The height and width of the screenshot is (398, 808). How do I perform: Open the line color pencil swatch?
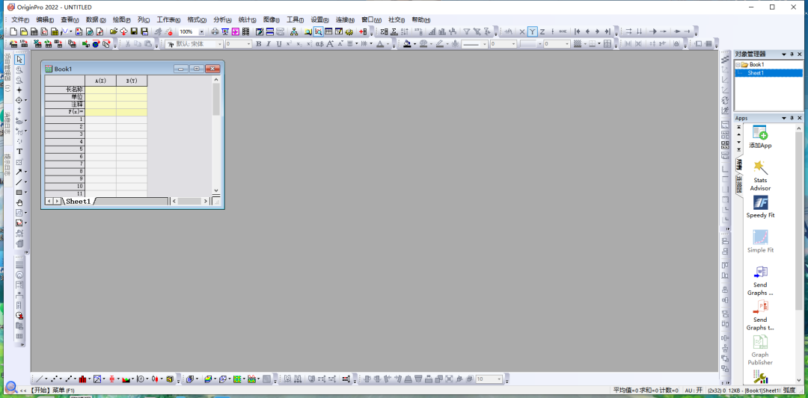(x=440, y=44)
